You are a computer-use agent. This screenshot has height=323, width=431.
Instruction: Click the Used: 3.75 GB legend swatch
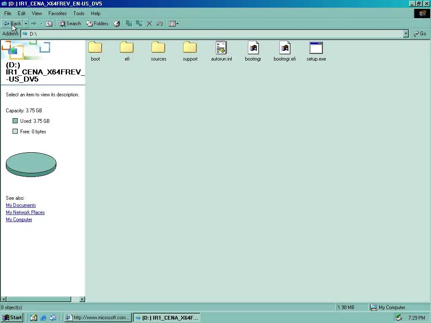click(15, 121)
